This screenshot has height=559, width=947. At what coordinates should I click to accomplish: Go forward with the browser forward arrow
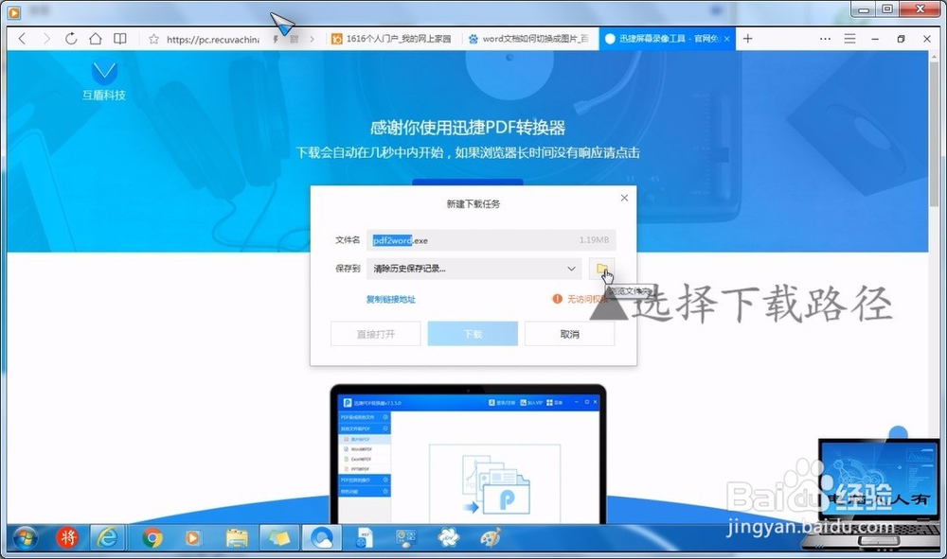[x=46, y=39]
